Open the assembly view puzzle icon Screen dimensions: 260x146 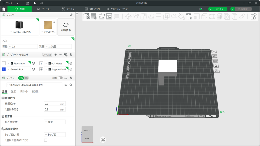[x=253, y=16]
